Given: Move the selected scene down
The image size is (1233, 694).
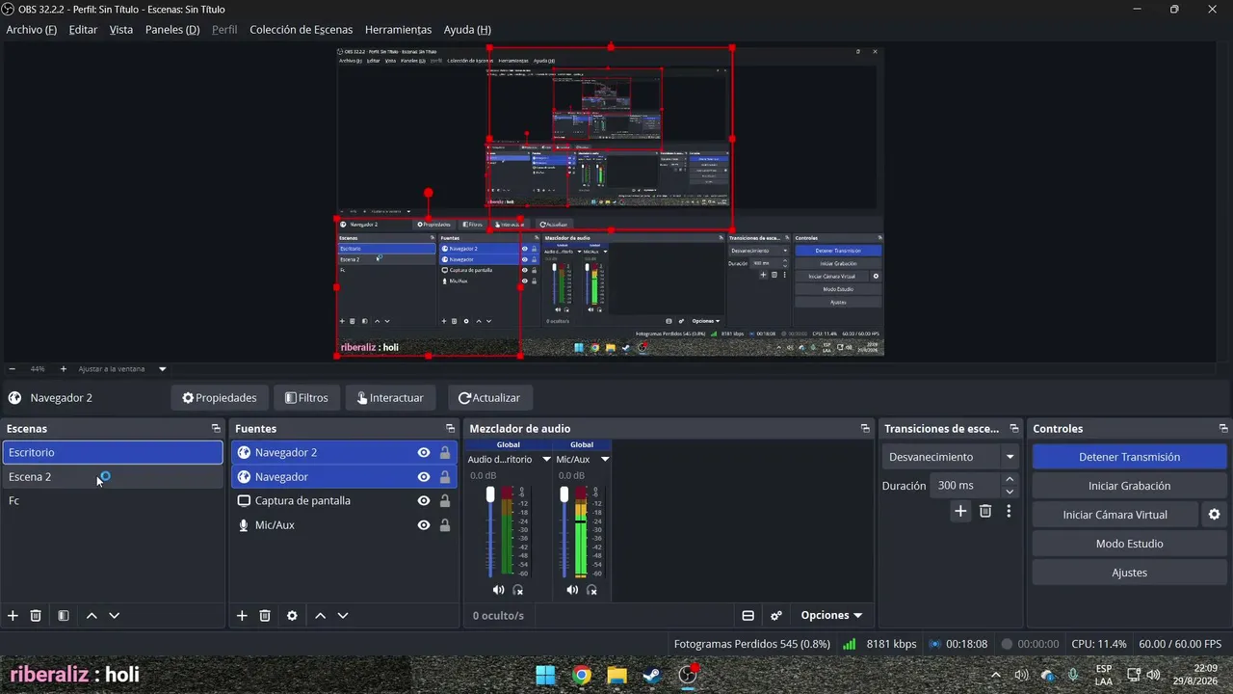Looking at the screenshot, I should pyautogui.click(x=115, y=616).
